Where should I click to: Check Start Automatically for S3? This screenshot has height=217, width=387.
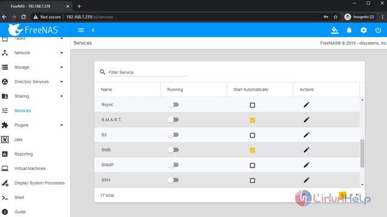point(252,135)
